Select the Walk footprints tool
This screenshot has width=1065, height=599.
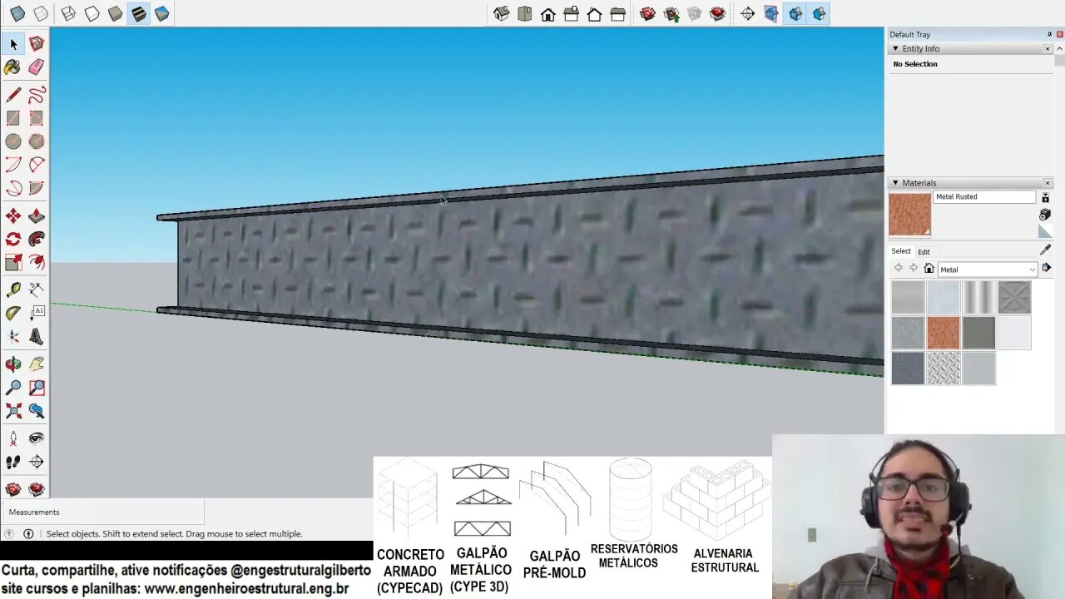pos(13,462)
